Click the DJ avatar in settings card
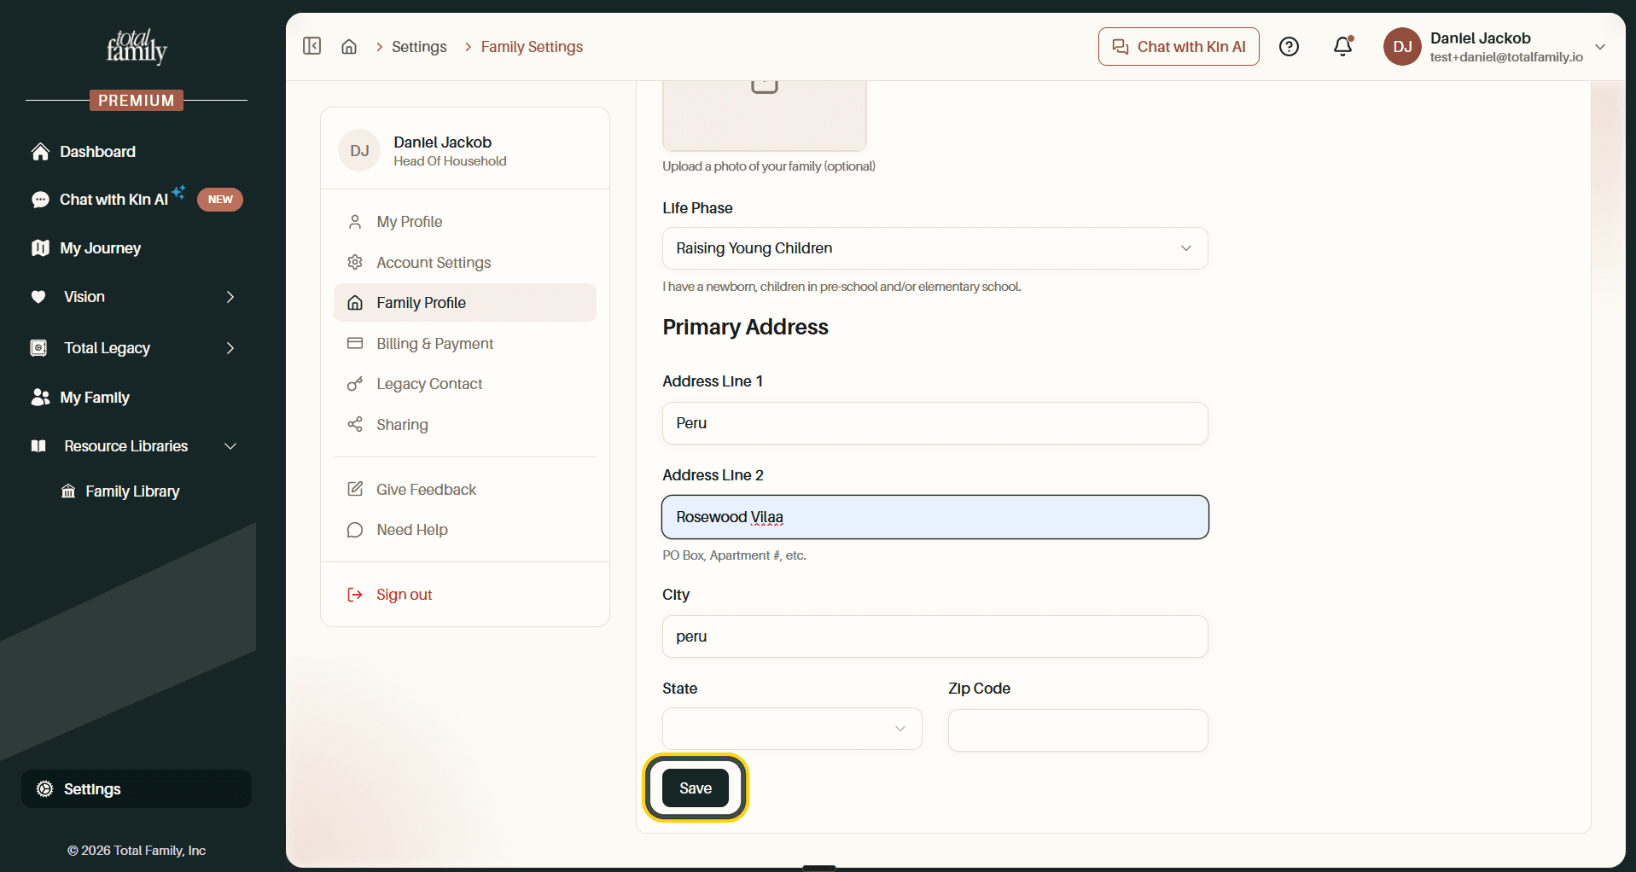The image size is (1636, 872). tap(359, 151)
